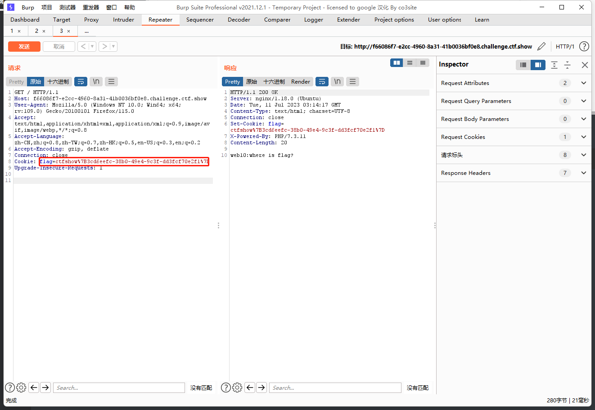Open request search help icon
Viewport: 595px width, 410px height.
tap(9, 388)
